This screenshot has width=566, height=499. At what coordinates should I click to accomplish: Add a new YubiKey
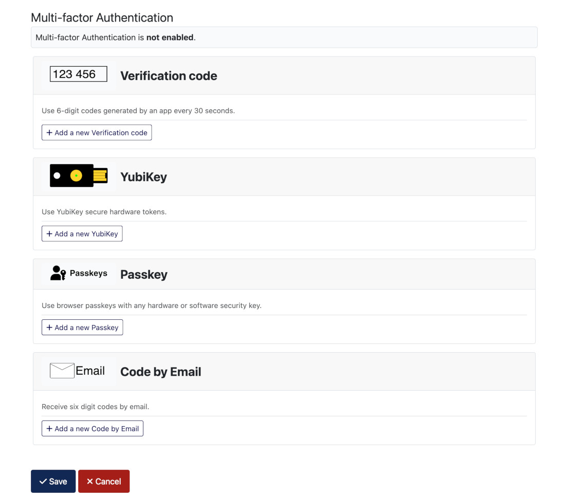(82, 234)
